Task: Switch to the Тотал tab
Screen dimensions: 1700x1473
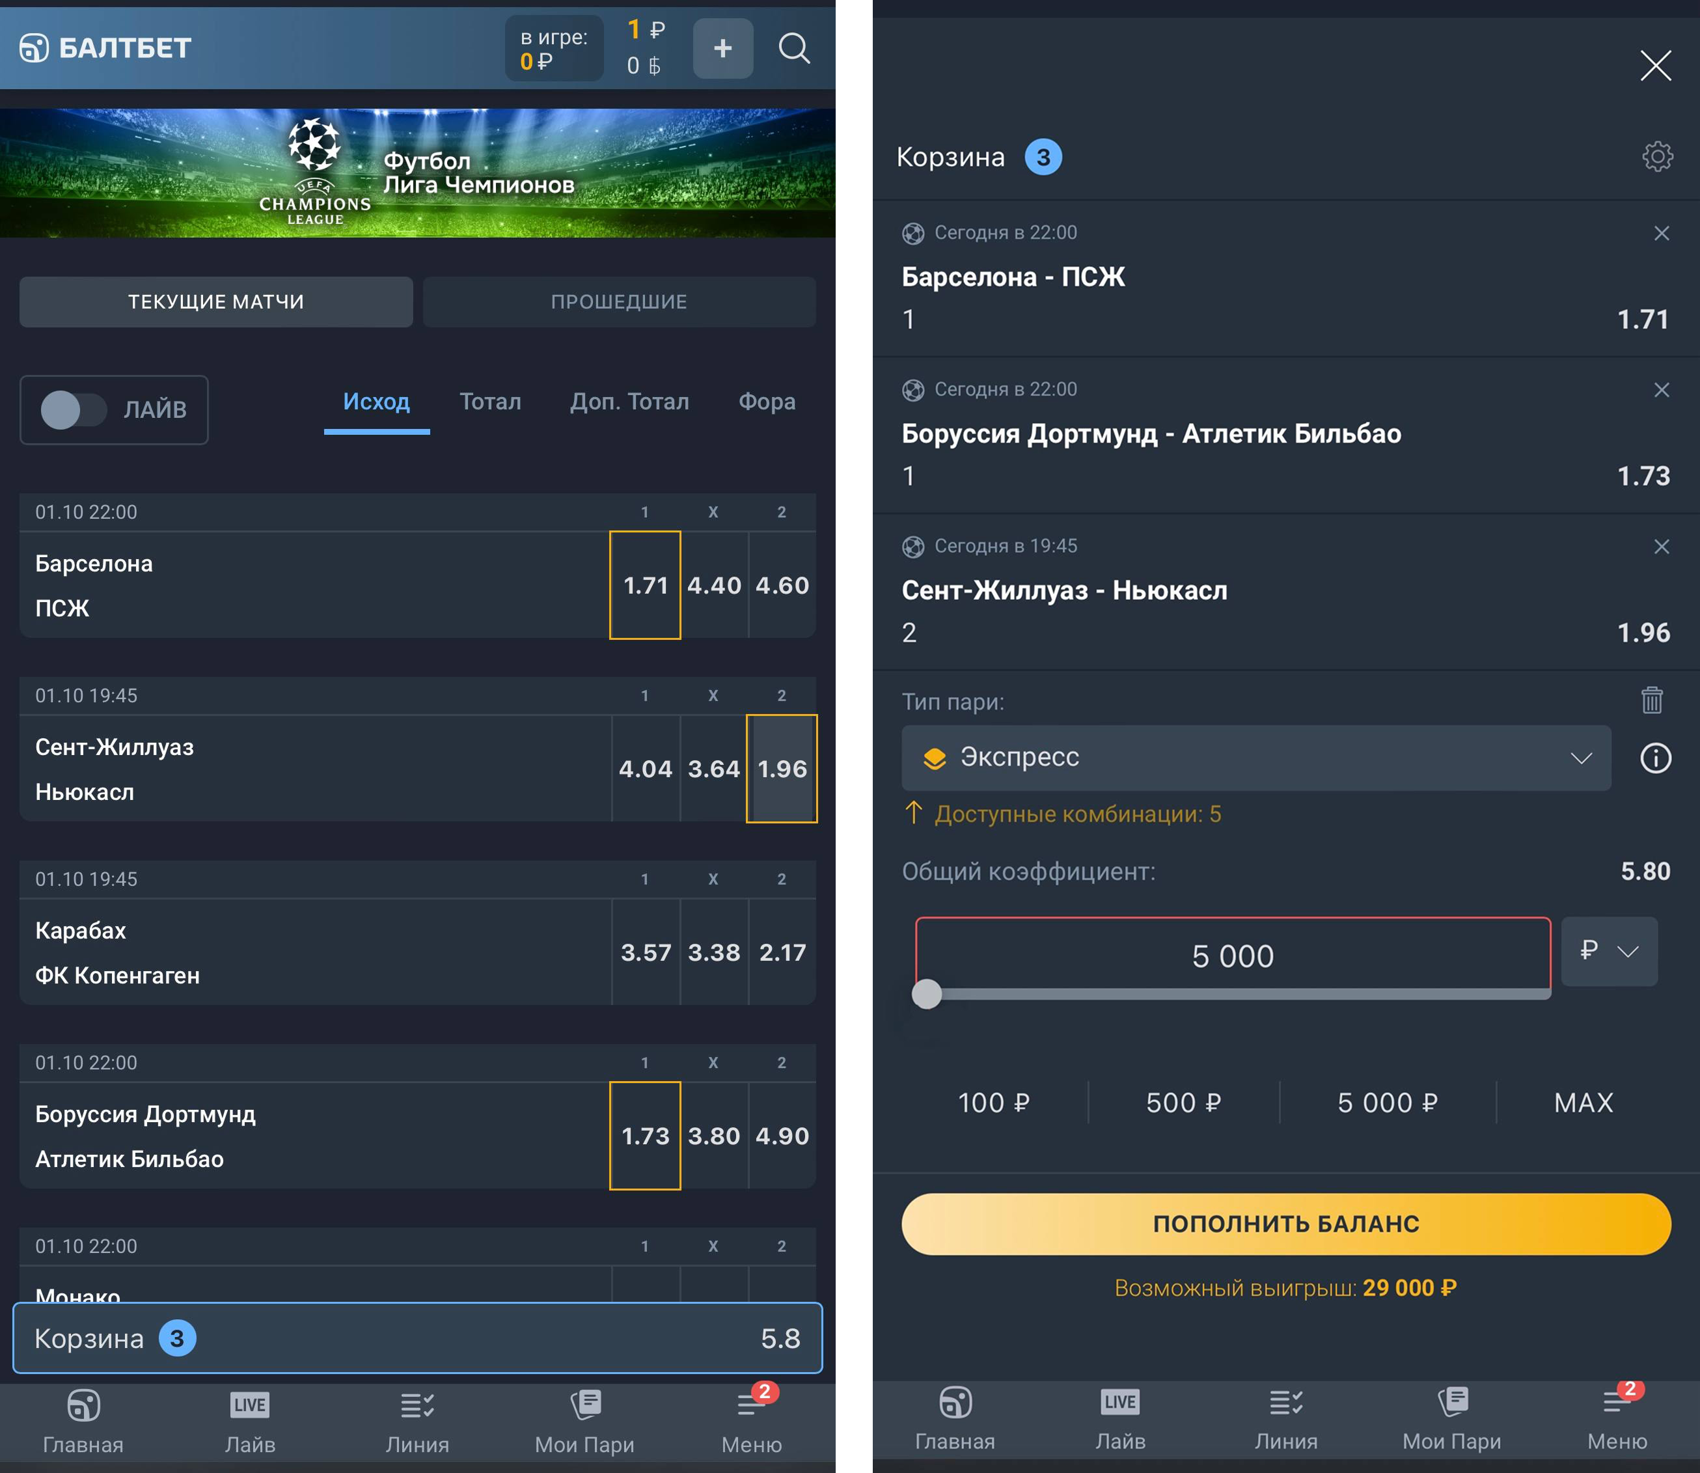Action: coord(490,401)
